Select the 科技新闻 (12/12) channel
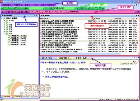The height and width of the screenshot is (101, 140). pos(19,42)
